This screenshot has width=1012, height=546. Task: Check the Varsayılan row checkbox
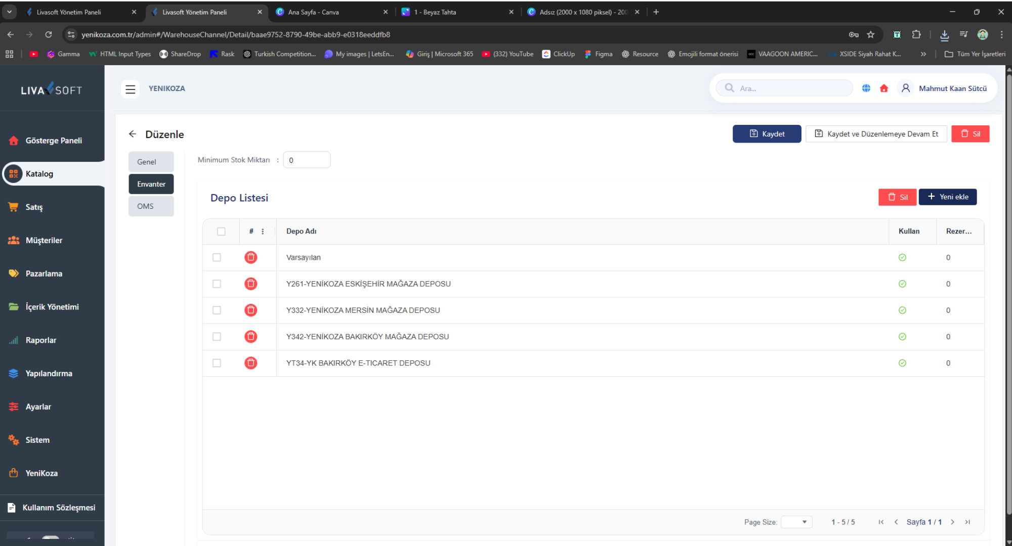217,257
